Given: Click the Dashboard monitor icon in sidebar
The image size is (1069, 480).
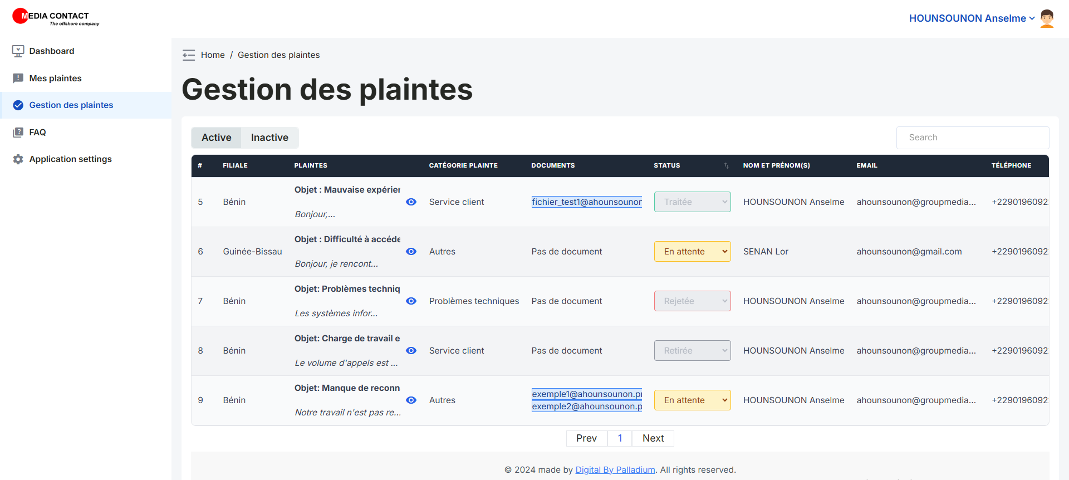Looking at the screenshot, I should [18, 51].
